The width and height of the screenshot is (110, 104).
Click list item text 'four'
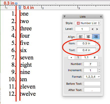point(25,36)
